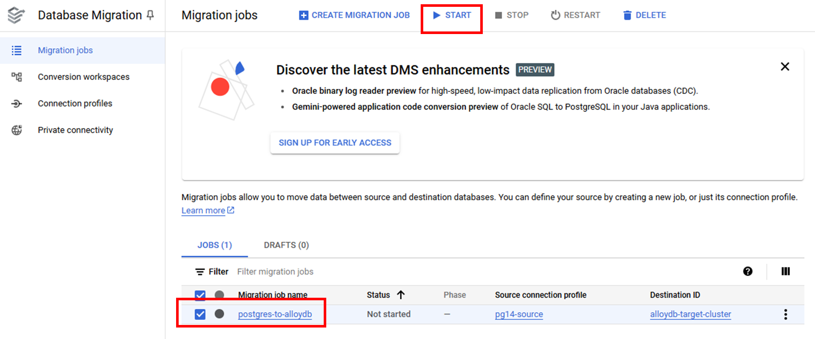Click the Status column header
Screen dimensions: 815x339
378,295
